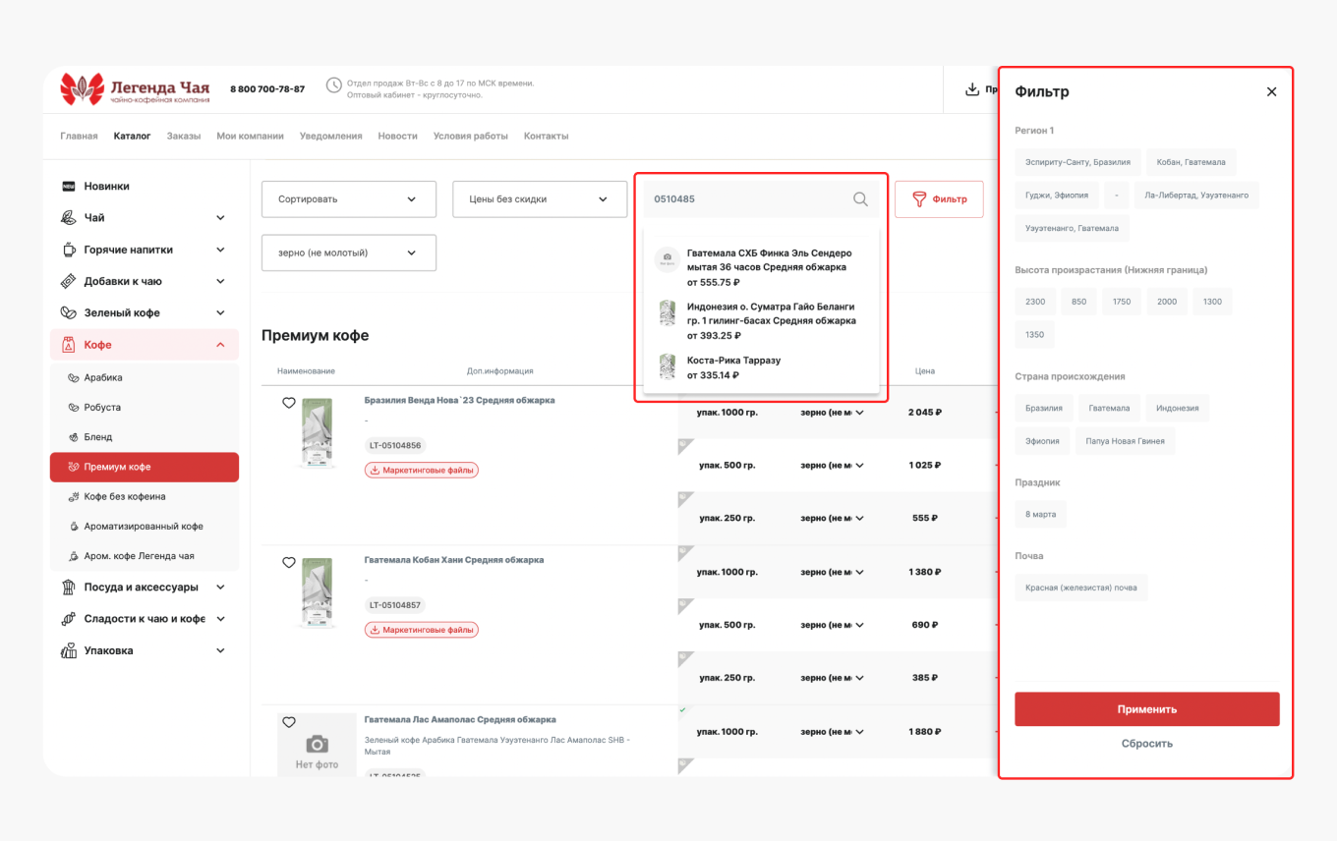Open the Цены без скидки dropdown
1337x841 pixels.
[x=539, y=199]
